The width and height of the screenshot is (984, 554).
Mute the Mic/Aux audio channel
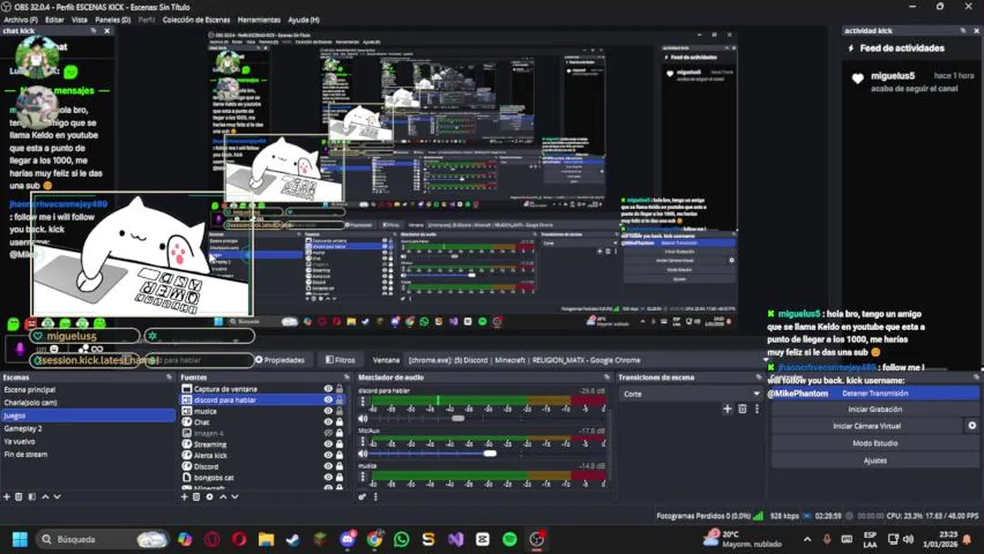coord(363,454)
